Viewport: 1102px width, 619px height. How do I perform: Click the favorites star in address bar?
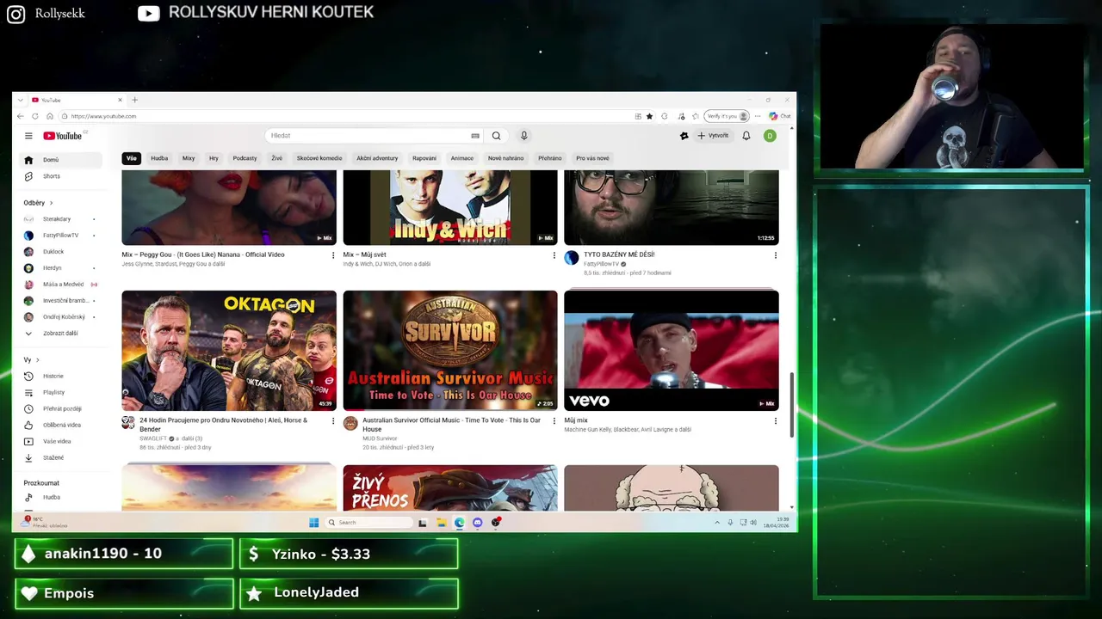pyautogui.click(x=649, y=116)
